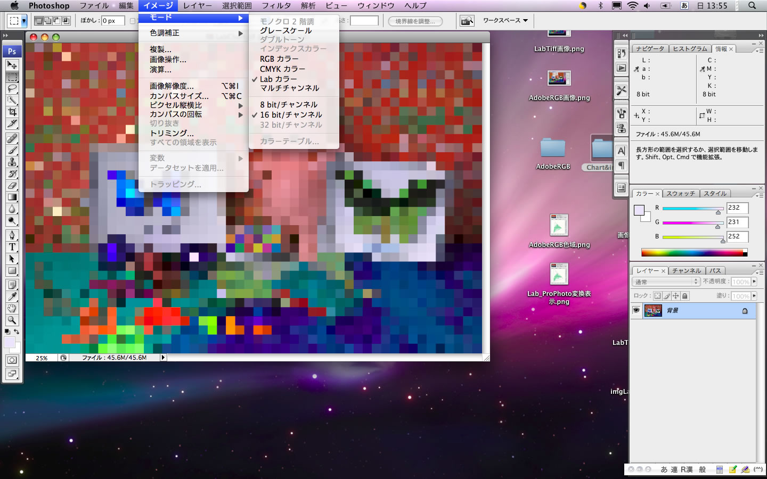Image resolution: width=767 pixels, height=479 pixels.
Task: Select the Move tool
Action: pos(12,65)
